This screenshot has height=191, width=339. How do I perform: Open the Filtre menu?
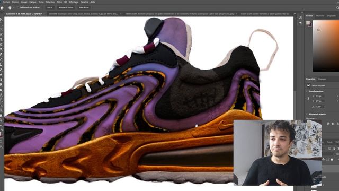click(x=59, y=2)
